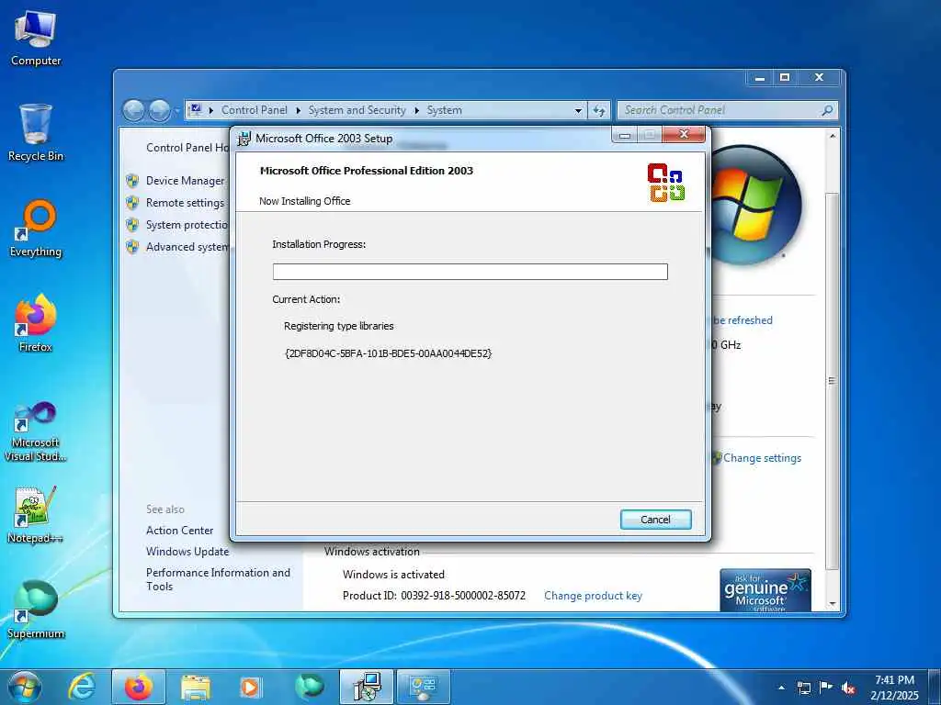
Task: Click Change settings link
Action: (762, 458)
